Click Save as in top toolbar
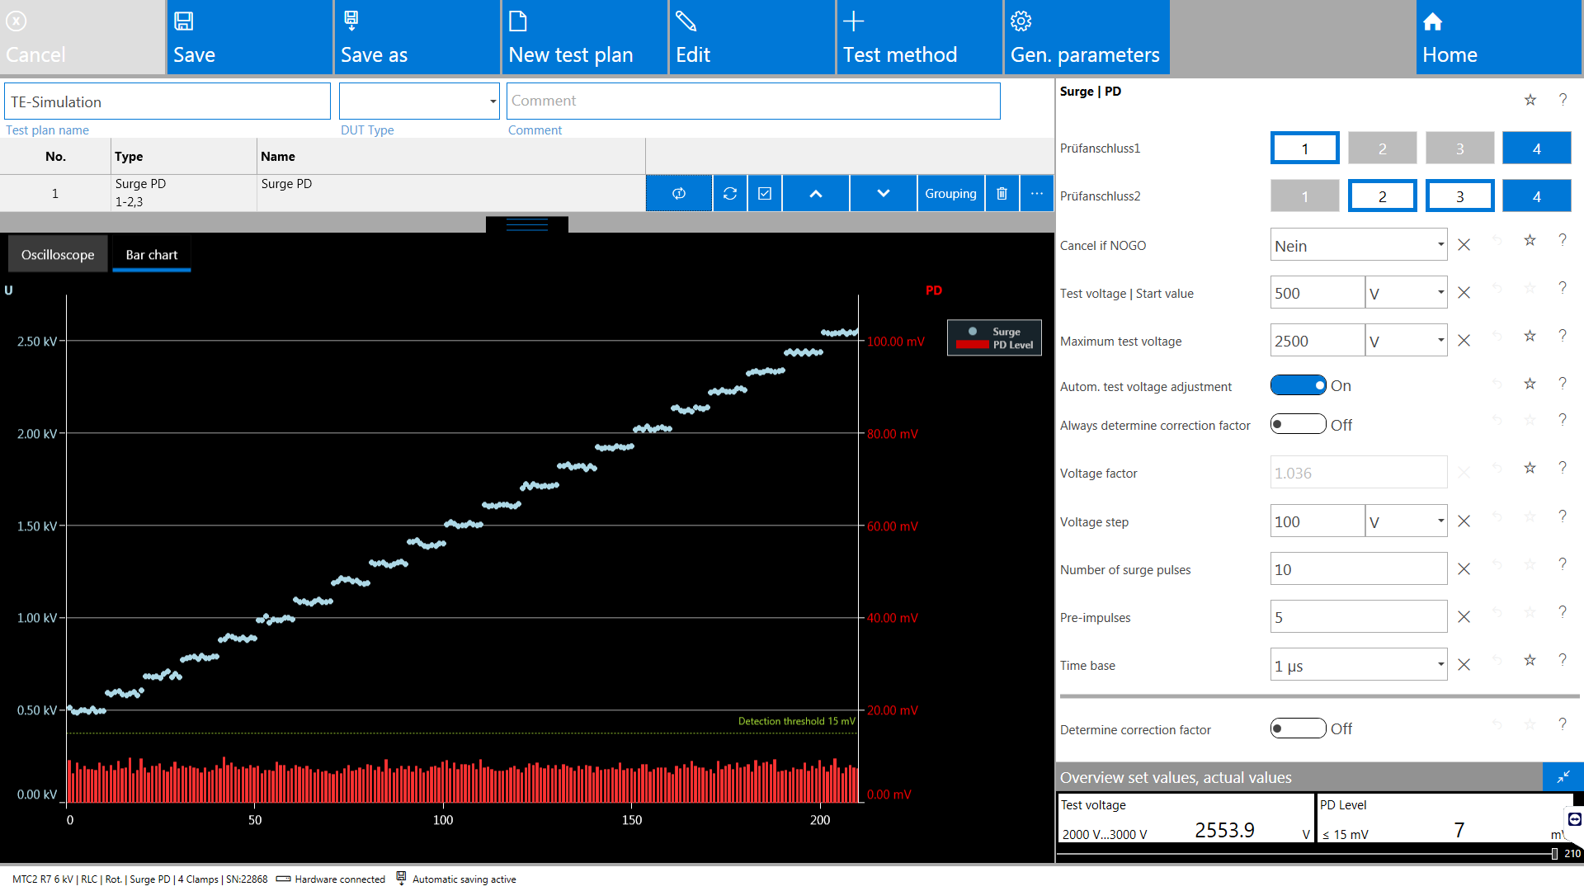 click(417, 37)
